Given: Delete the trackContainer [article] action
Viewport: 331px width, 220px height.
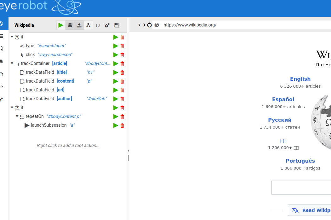Looking at the screenshot, I should 122,64.
